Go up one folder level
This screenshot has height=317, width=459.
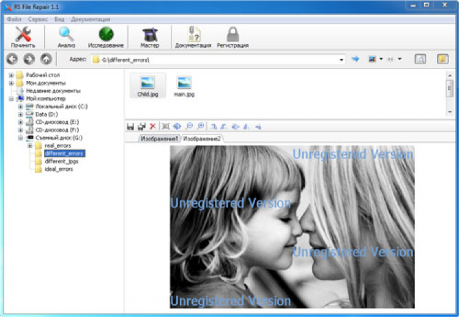pyautogui.click(x=47, y=59)
